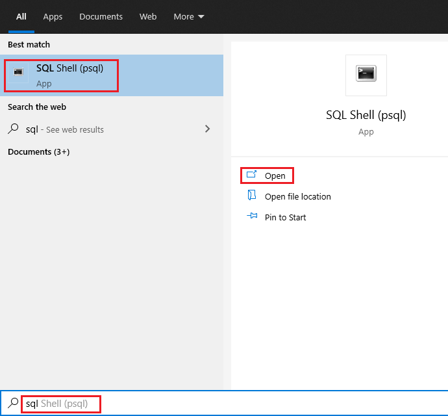The height and width of the screenshot is (416, 448).
Task: Click the Pin to Start pin icon
Action: click(252, 216)
